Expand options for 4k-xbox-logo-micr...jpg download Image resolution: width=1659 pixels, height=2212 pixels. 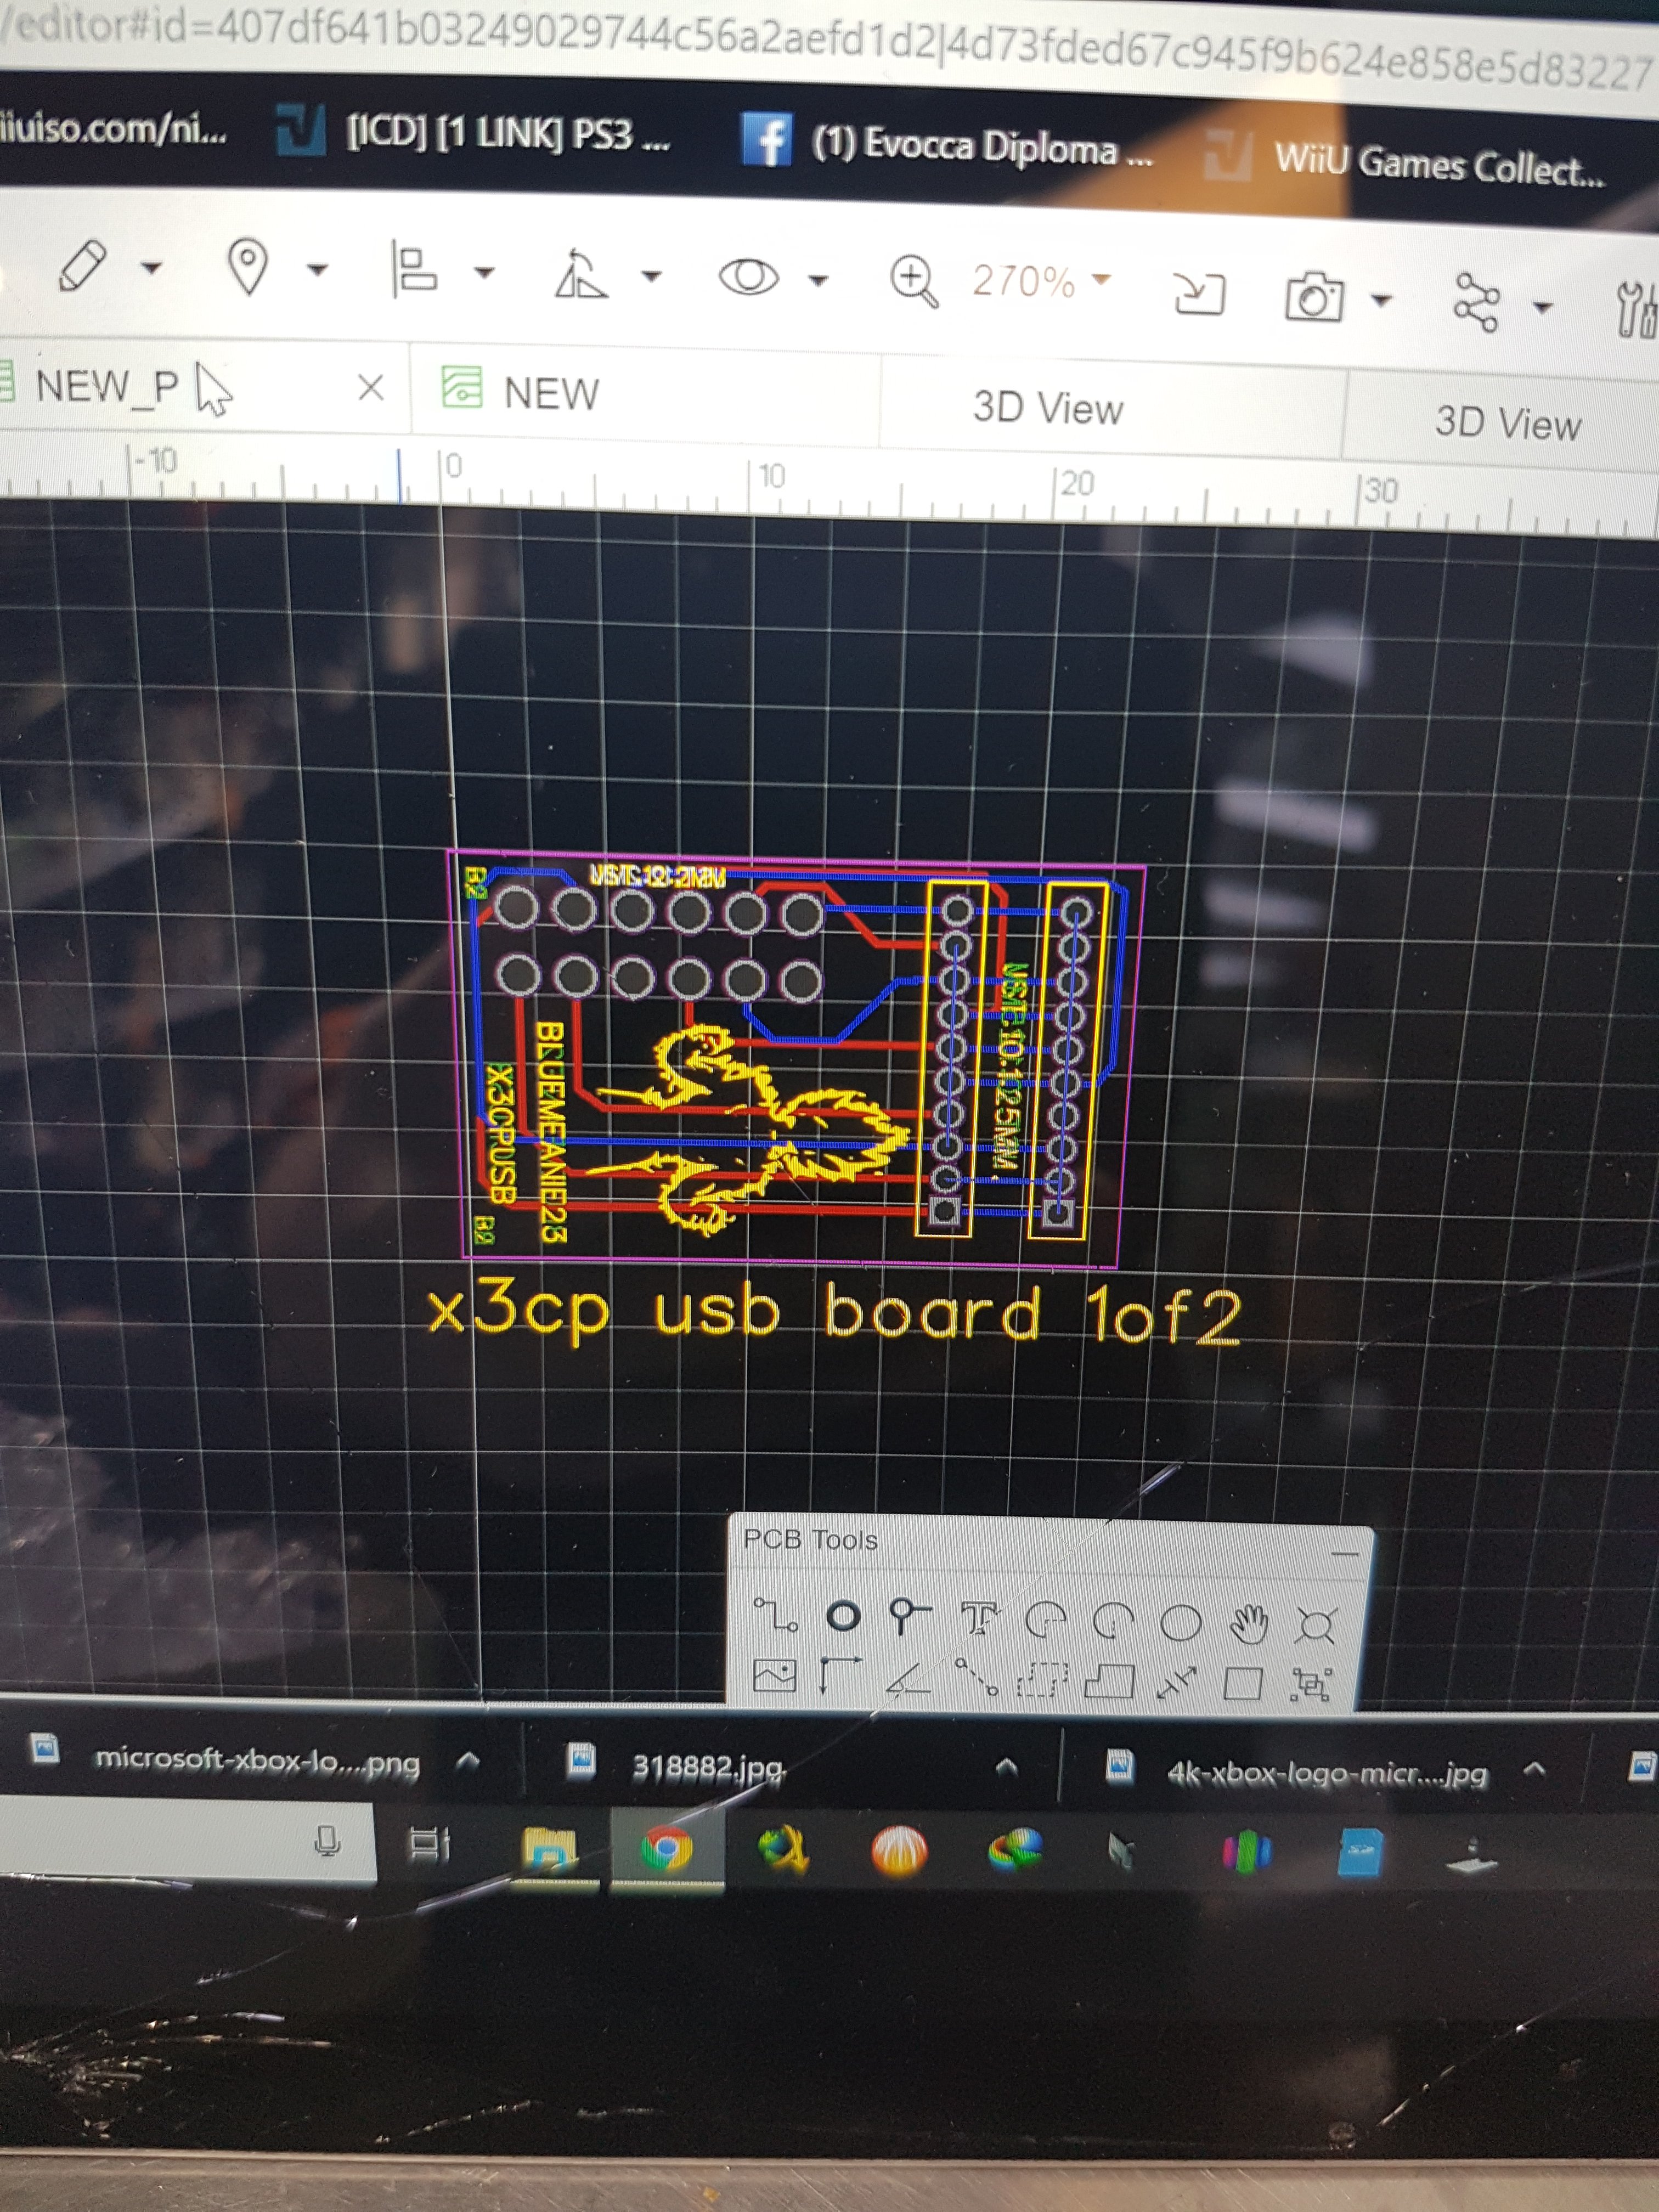click(x=1534, y=1770)
